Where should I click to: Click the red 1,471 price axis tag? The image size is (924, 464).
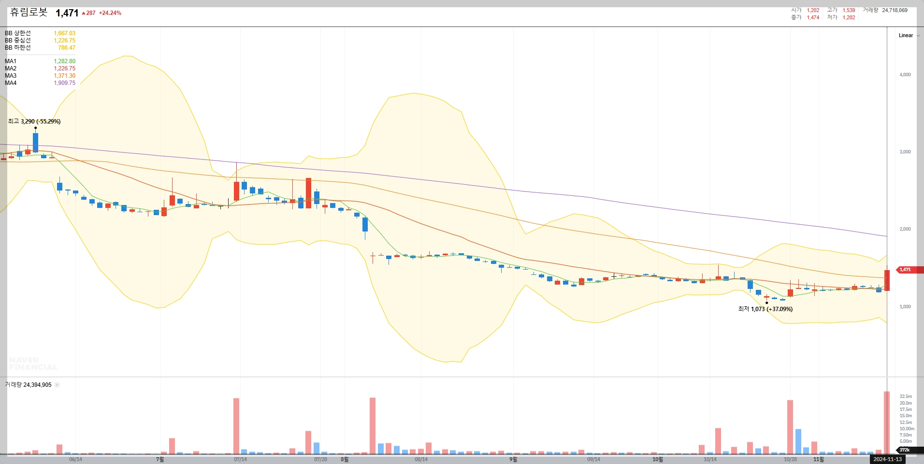(x=910, y=270)
